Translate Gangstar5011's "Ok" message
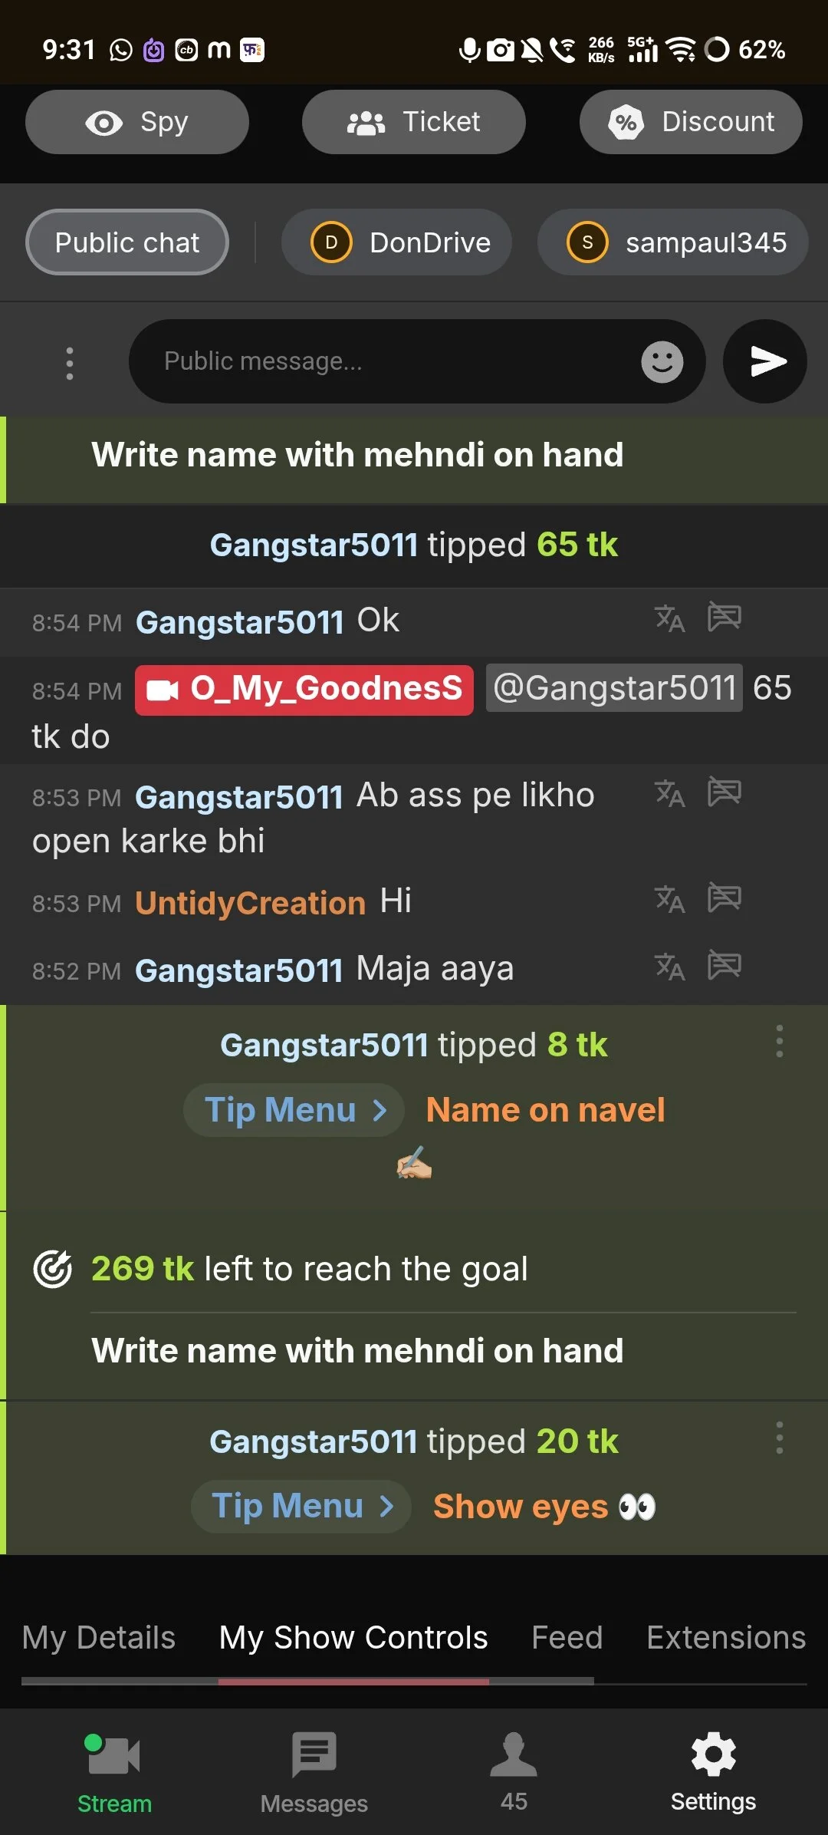The height and width of the screenshot is (1835, 828). click(x=669, y=618)
